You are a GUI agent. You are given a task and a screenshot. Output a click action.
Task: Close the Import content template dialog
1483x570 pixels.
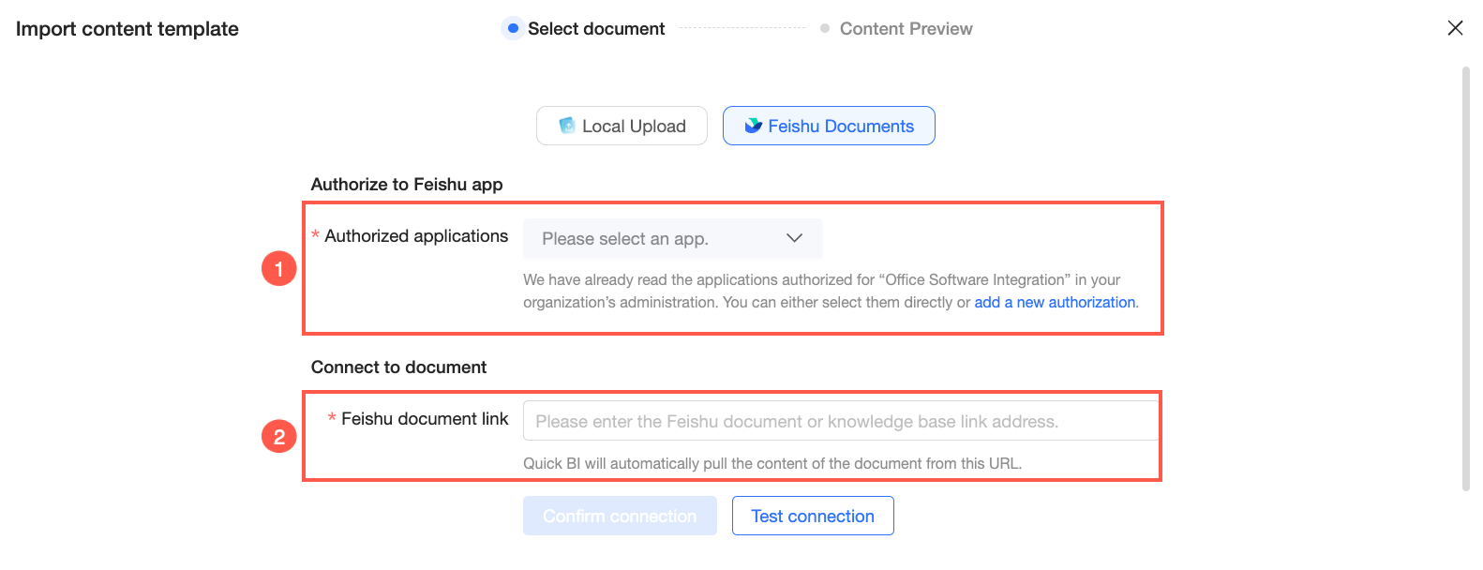1455,28
